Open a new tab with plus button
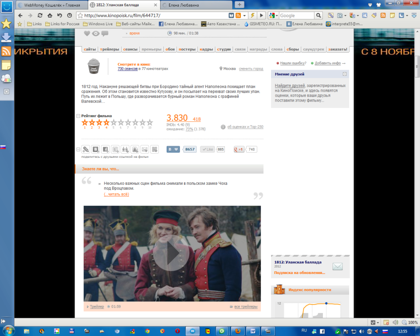This screenshot has width=420, height=336. [x=239, y=4]
